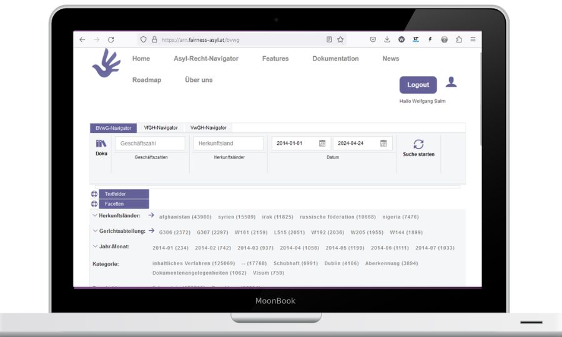The width and height of the screenshot is (562, 337).
Task: Filter by Dokumentenangelegenheiten (1062)
Action: [x=199, y=273]
